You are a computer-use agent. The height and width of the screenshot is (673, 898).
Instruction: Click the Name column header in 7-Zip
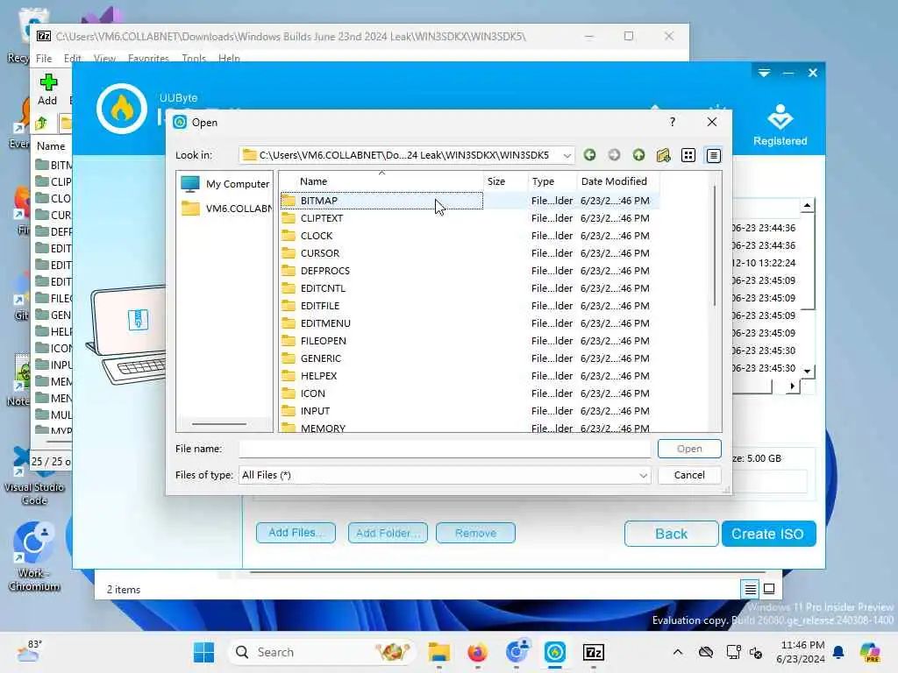point(51,146)
